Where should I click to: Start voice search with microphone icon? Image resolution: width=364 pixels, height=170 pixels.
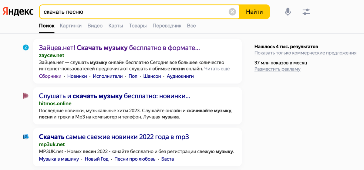point(288,12)
